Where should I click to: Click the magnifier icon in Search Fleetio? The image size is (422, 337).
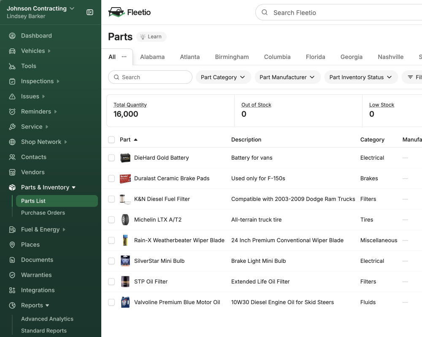pos(265,12)
